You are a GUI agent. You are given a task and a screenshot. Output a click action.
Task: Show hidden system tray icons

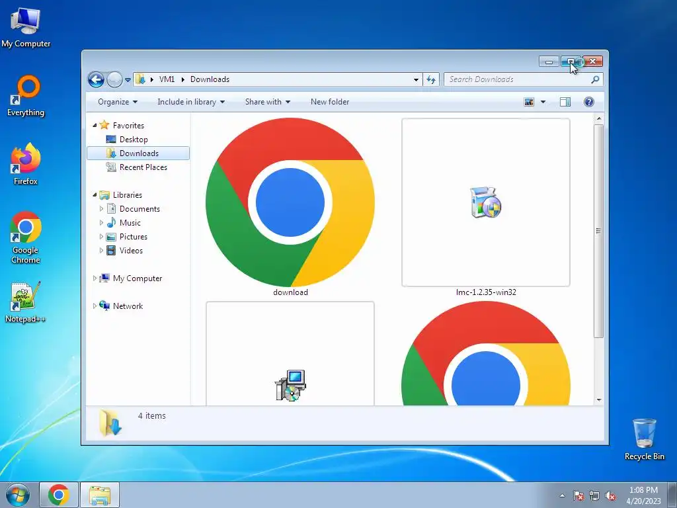click(562, 495)
